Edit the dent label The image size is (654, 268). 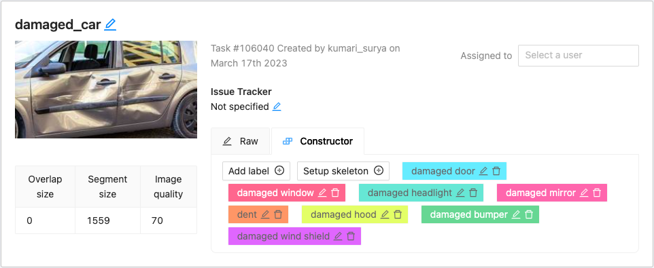(265, 214)
